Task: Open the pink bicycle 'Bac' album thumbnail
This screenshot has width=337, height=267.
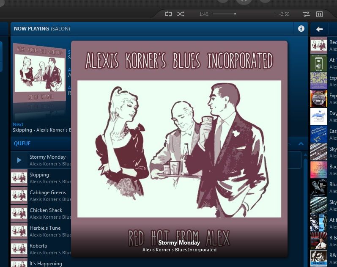Action: click(319, 170)
